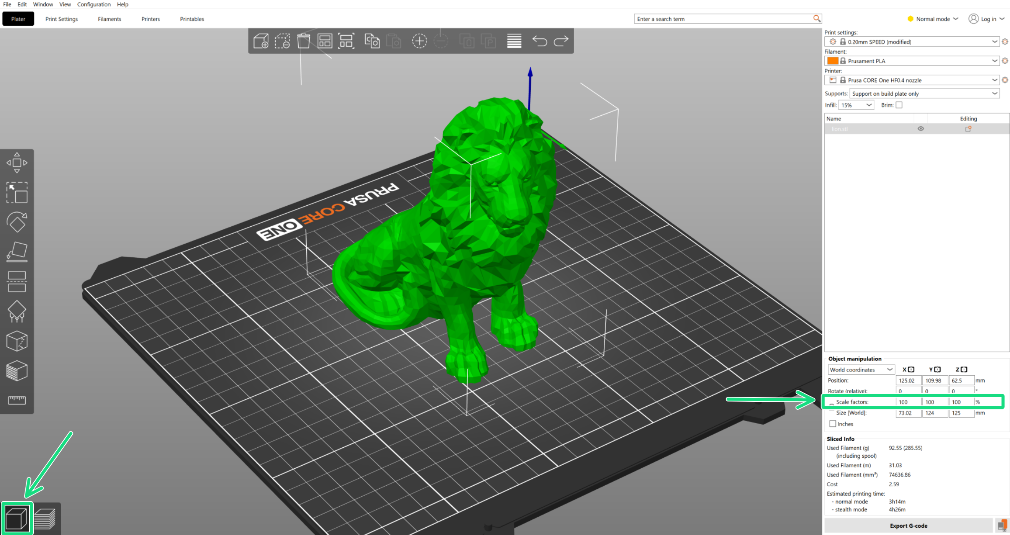
Task: Click the Arrange objects toolbar icon
Action: 325,41
